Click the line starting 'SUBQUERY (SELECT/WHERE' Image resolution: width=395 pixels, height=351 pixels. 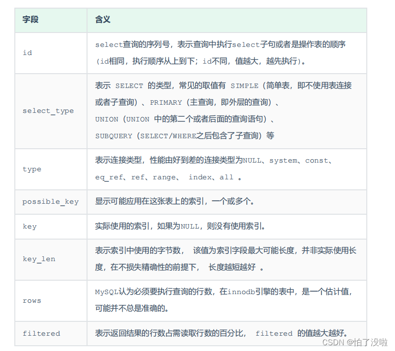[185, 136]
